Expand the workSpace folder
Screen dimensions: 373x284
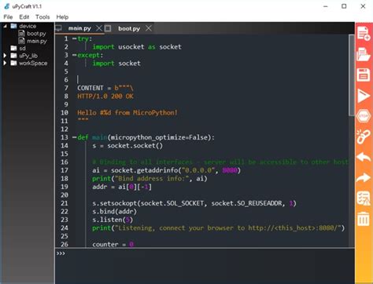5,63
